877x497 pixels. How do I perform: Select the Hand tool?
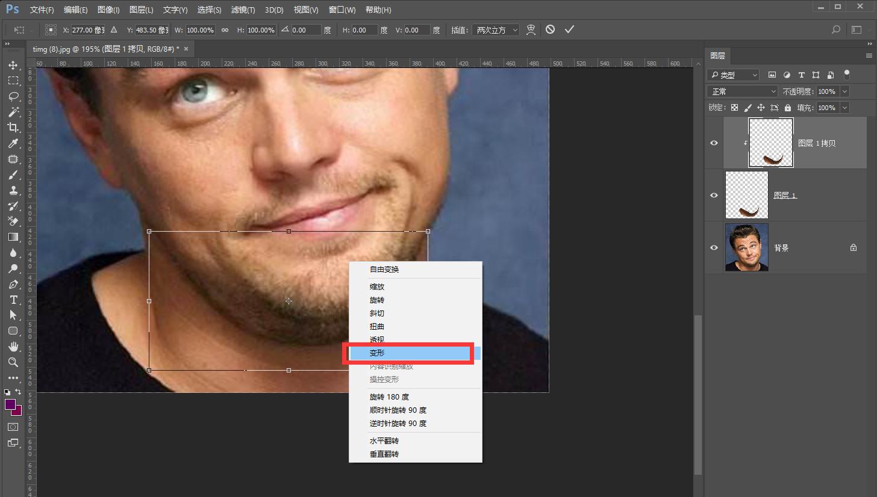click(13, 347)
